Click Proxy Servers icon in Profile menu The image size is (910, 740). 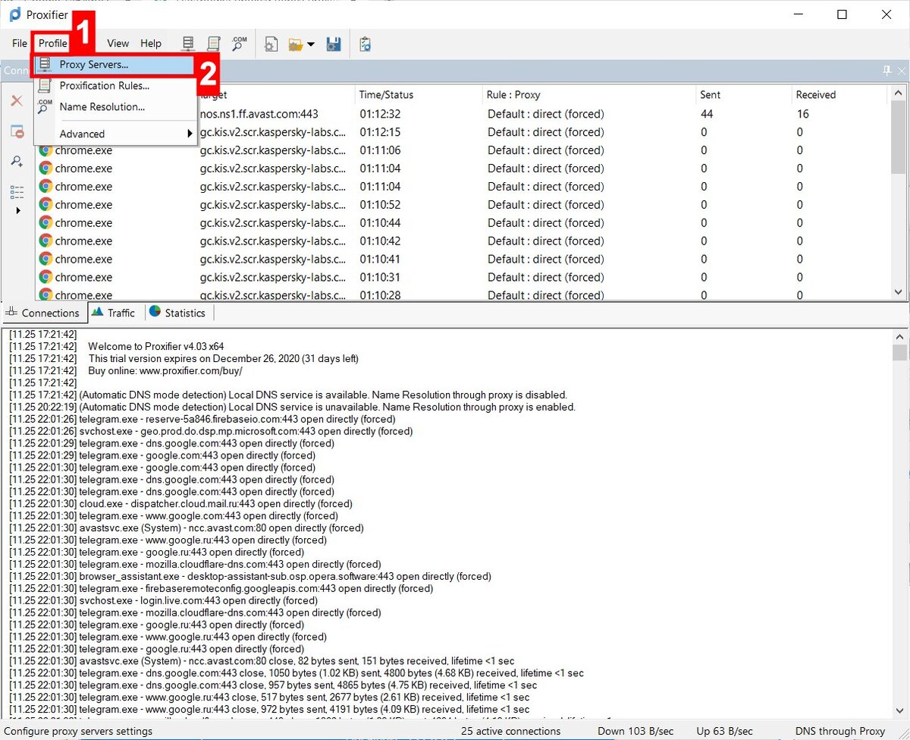click(45, 65)
